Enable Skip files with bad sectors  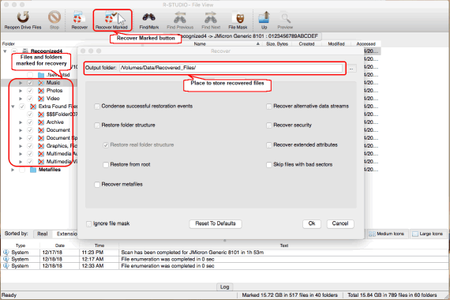(x=269, y=164)
